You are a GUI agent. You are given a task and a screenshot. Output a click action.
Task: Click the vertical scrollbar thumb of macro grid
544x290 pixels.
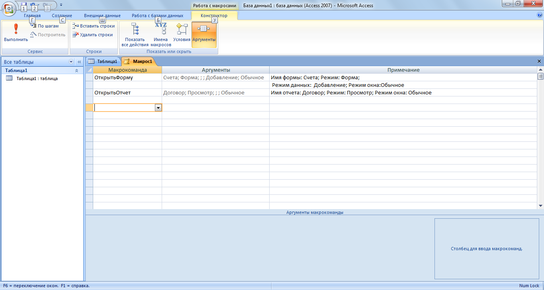pyautogui.click(x=540, y=76)
